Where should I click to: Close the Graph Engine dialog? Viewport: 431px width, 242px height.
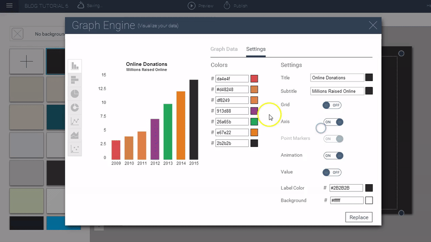[x=373, y=25]
